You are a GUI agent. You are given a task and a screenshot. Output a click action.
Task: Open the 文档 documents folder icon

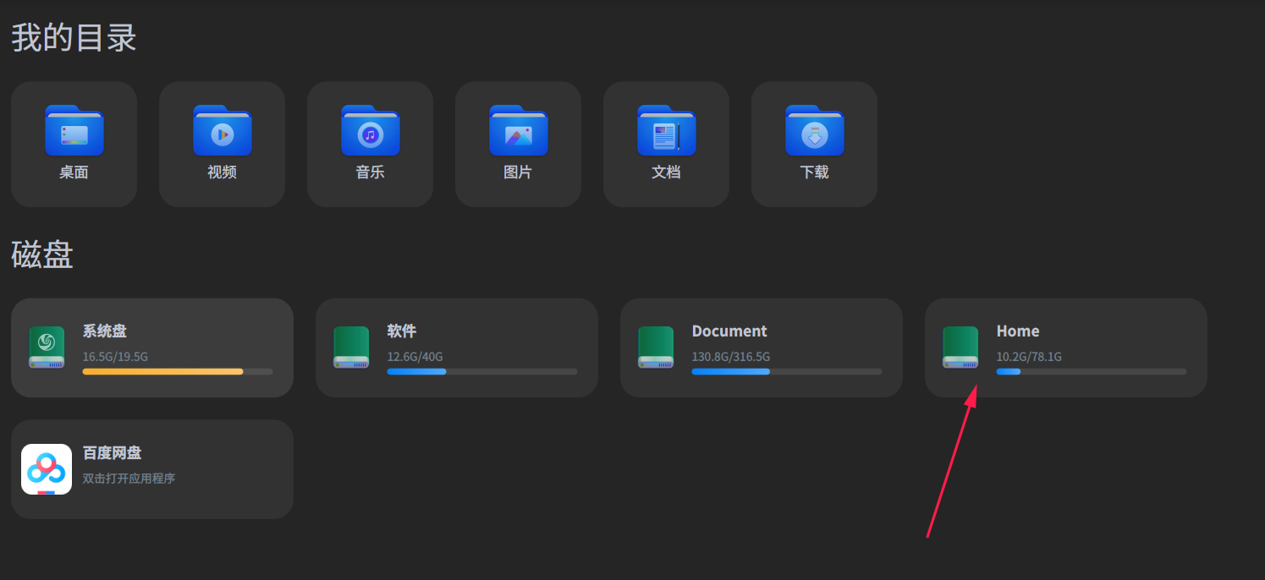click(x=667, y=131)
